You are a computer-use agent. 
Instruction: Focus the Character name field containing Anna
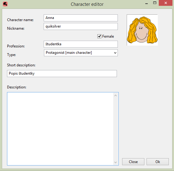coord(81,18)
